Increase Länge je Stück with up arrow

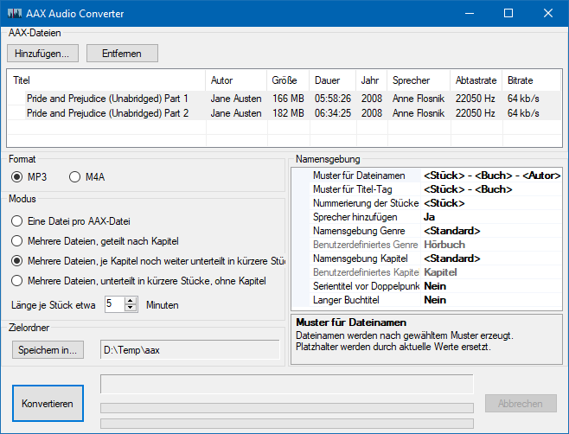(131, 300)
